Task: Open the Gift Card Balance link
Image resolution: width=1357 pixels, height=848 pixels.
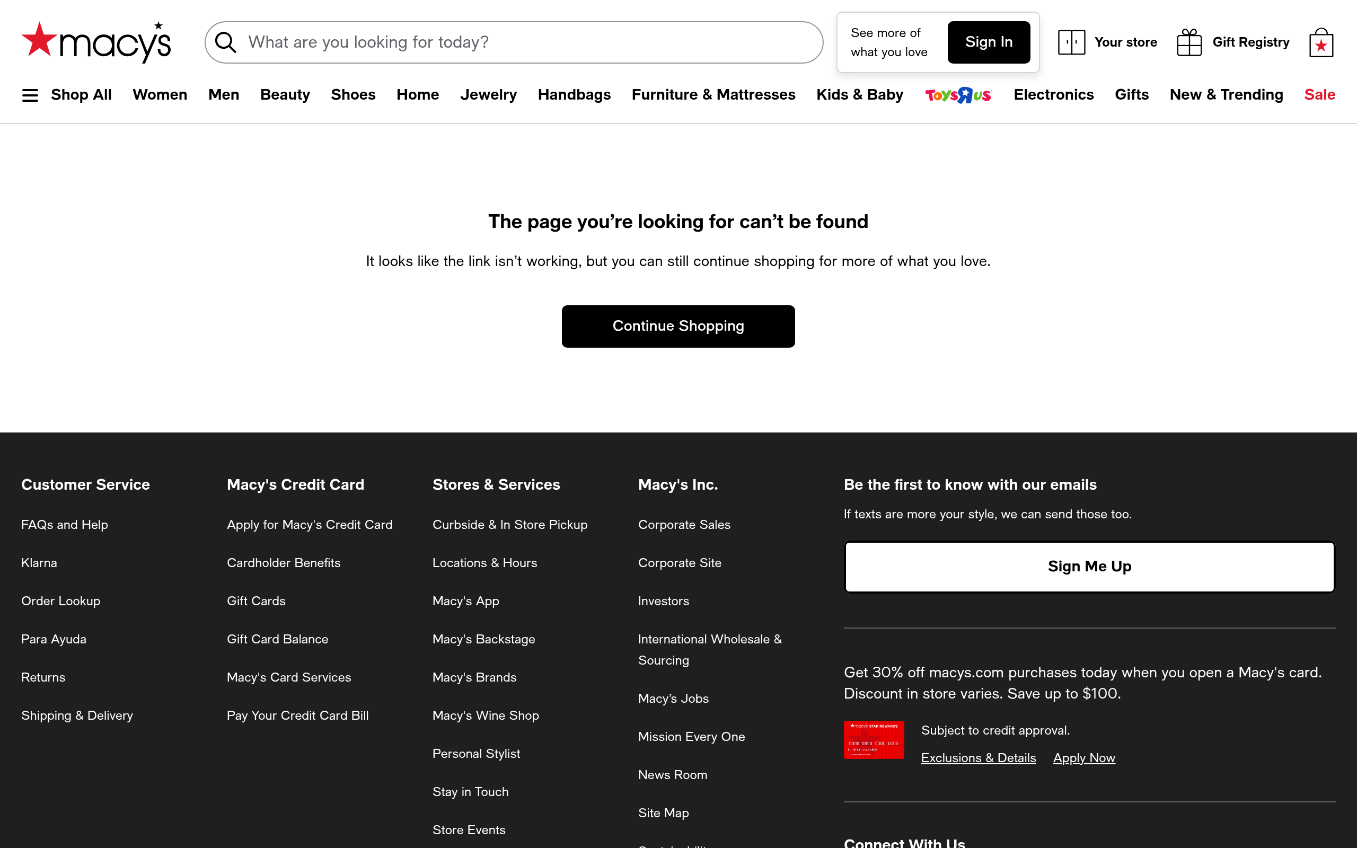Action: [x=277, y=639]
